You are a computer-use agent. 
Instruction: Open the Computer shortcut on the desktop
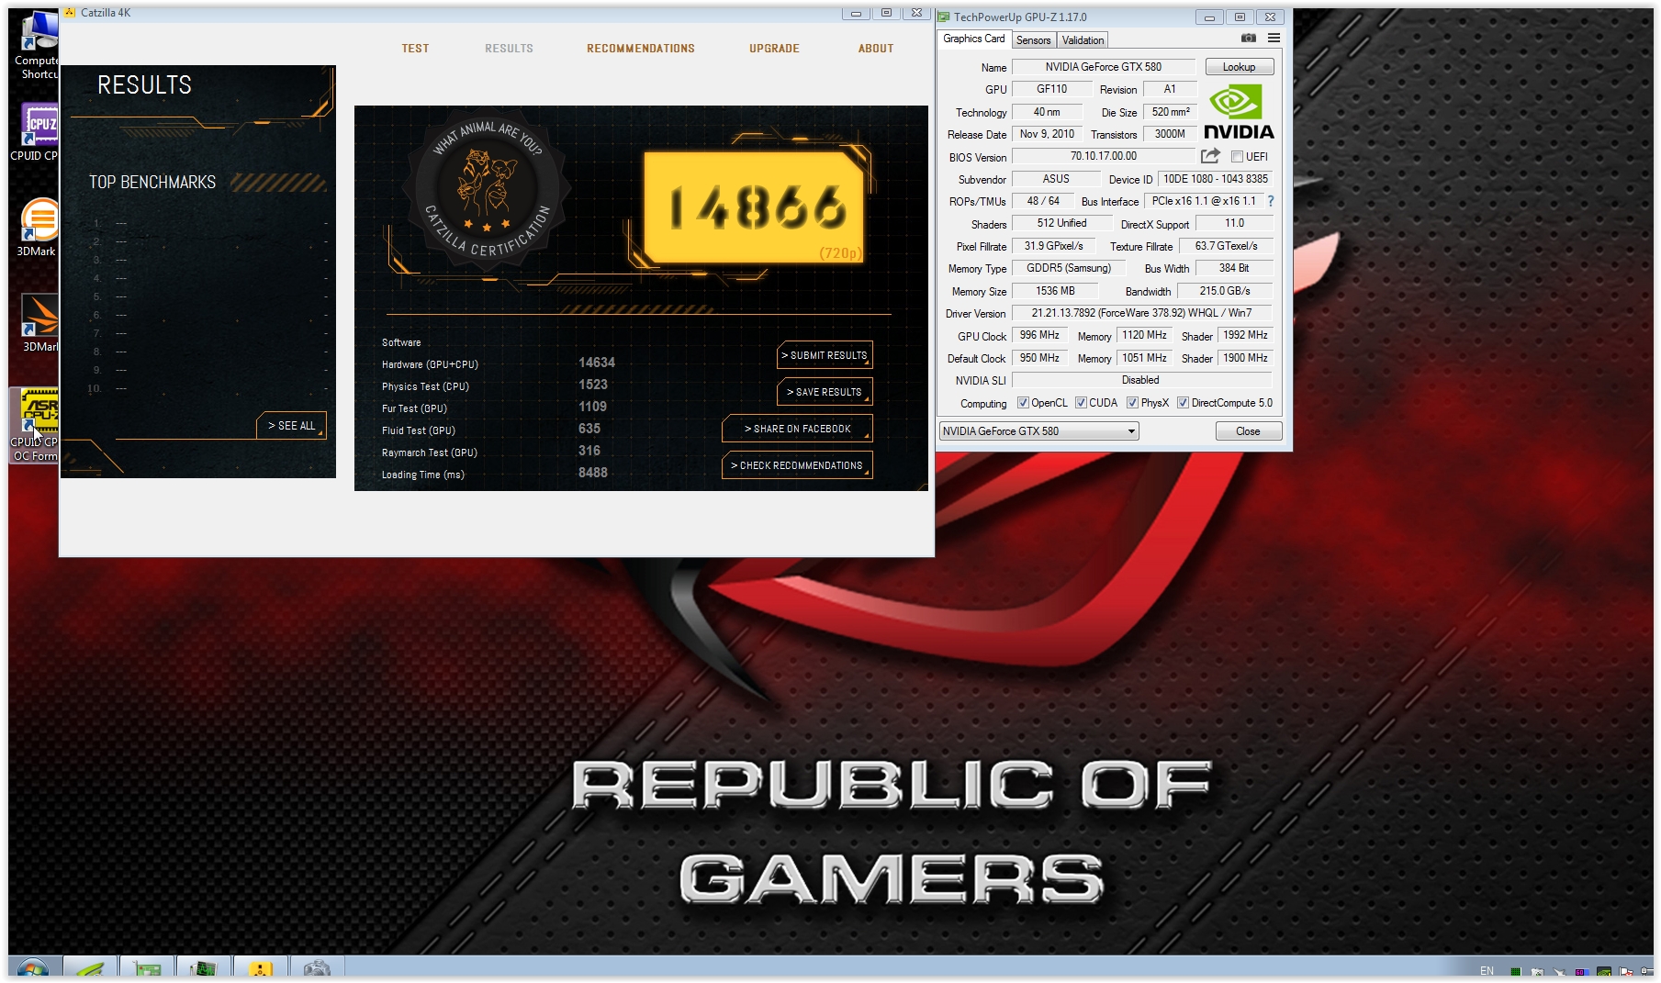(37, 45)
